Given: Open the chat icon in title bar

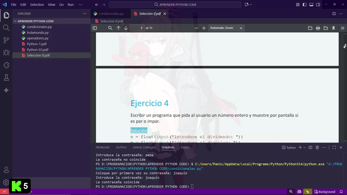Looking at the screenshot, I should click(x=246, y=5).
